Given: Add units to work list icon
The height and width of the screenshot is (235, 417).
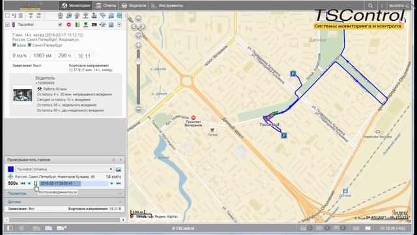Looking at the screenshot, I should coord(31,16).
